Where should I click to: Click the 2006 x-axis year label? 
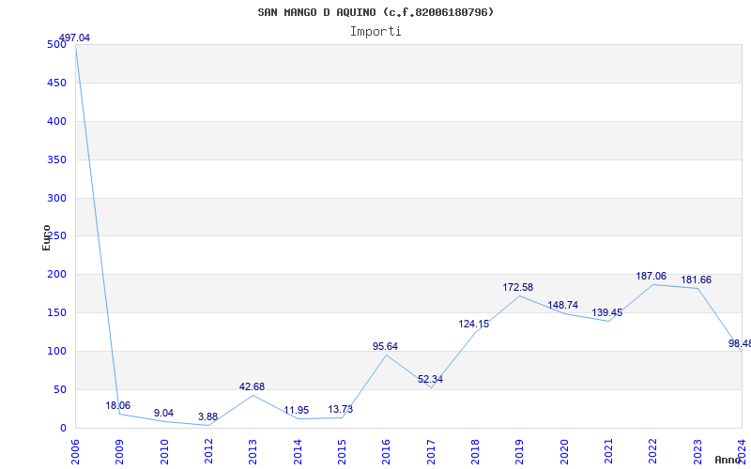[x=76, y=448]
